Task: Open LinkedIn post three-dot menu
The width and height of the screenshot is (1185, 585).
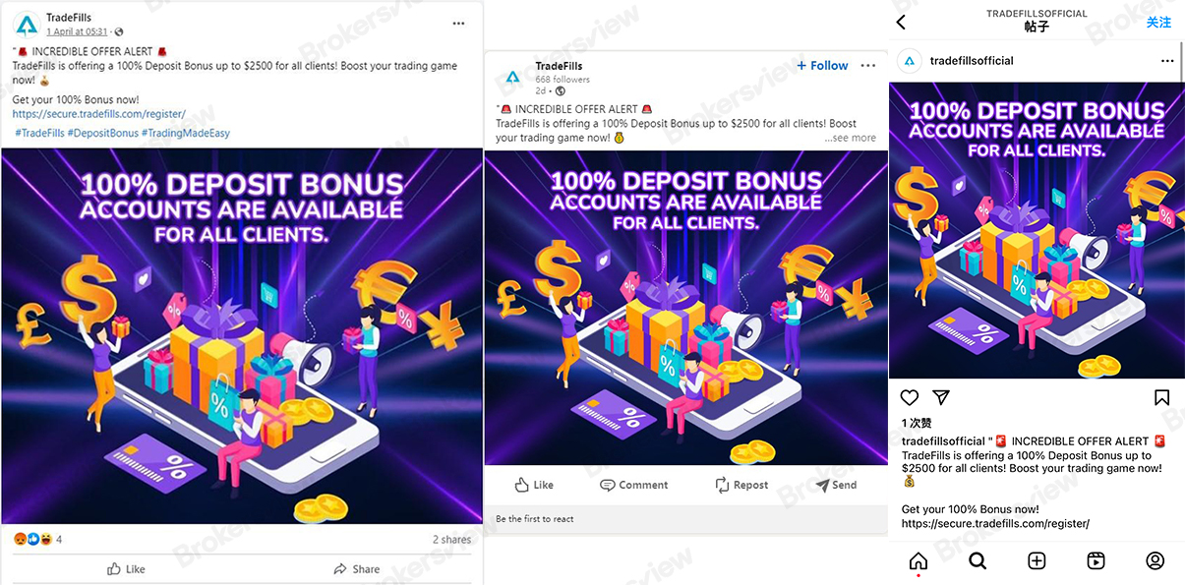Action: tap(867, 66)
